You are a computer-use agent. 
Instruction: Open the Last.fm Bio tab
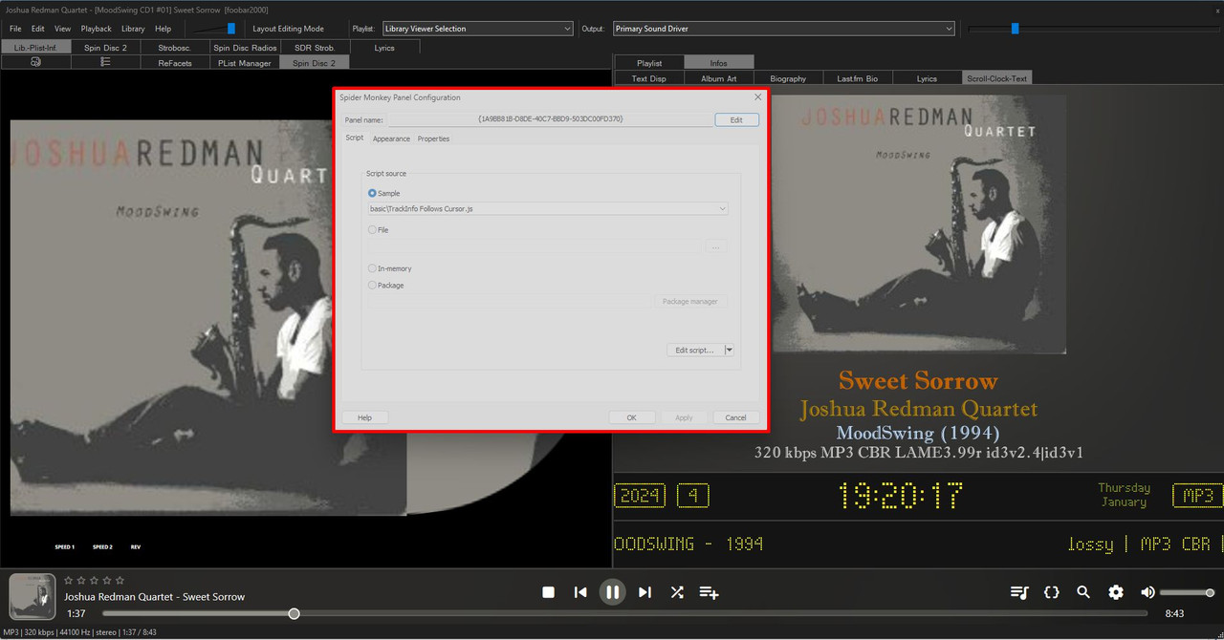click(x=858, y=78)
